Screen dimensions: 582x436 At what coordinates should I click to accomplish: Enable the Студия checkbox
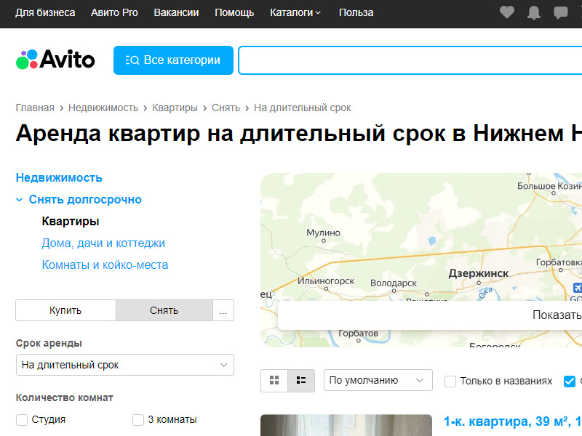(20, 419)
